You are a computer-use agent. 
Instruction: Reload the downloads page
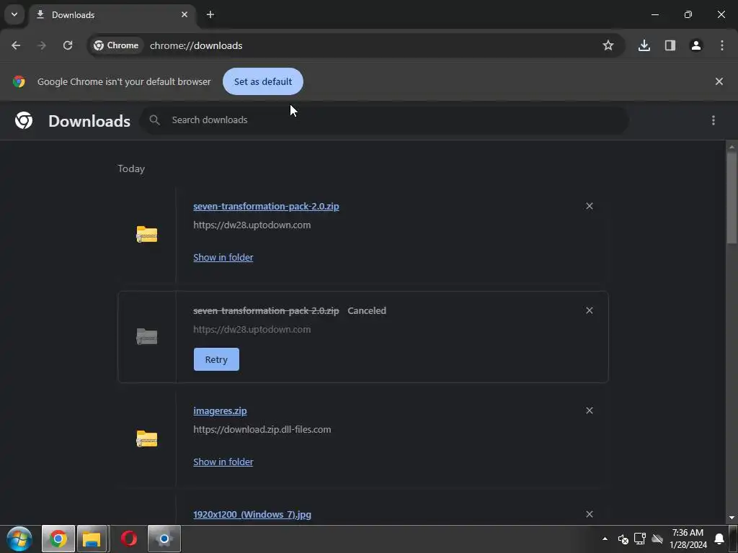(68, 45)
